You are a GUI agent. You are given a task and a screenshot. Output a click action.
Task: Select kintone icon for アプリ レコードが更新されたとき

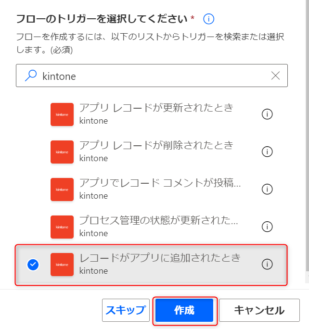[62, 114]
